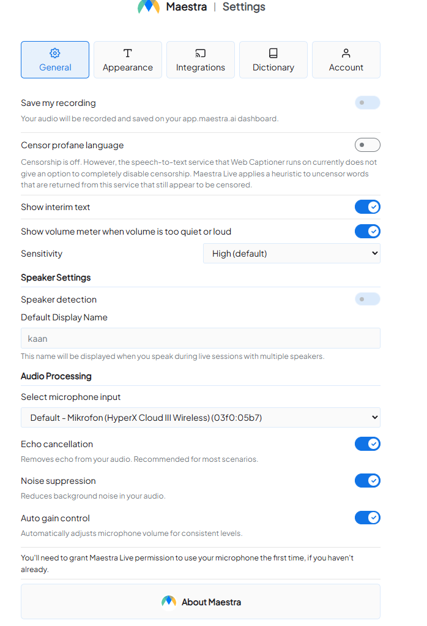This screenshot has width=427, height=626.
Task: Click the person icon for Account
Action: click(346, 53)
